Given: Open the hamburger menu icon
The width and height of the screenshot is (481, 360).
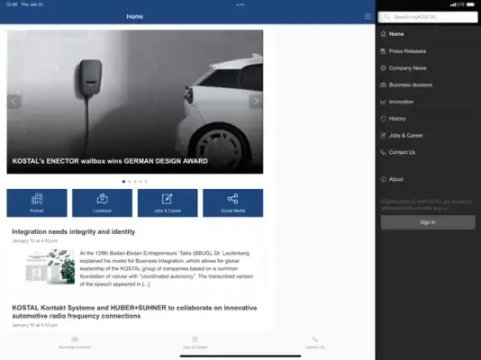Looking at the screenshot, I should click(x=368, y=16).
